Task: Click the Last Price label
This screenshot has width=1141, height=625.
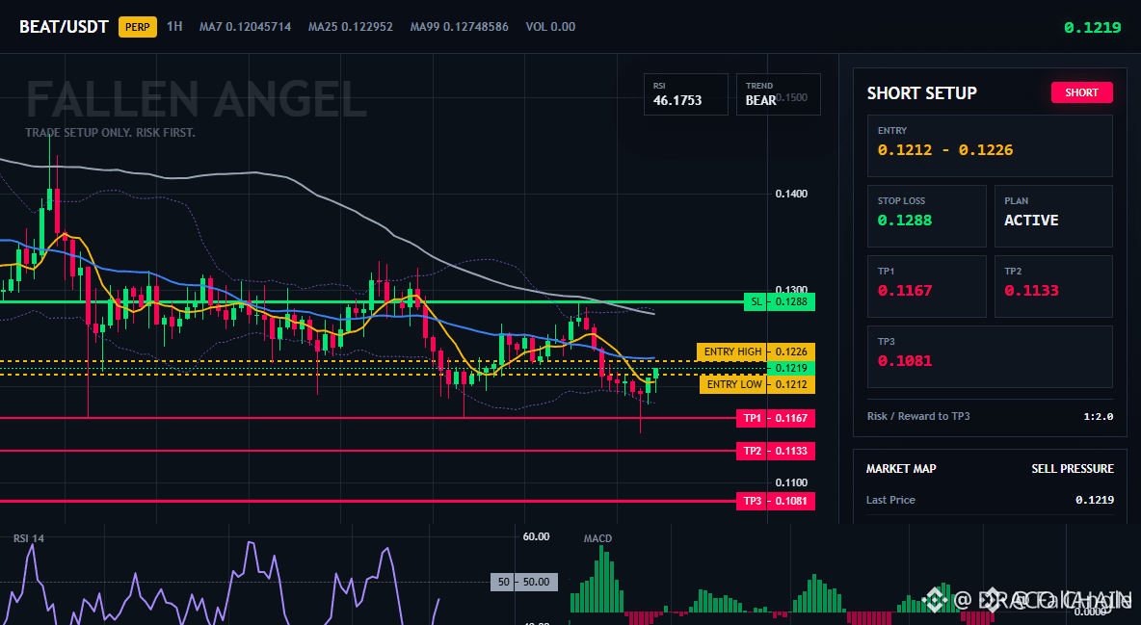Action: (890, 500)
